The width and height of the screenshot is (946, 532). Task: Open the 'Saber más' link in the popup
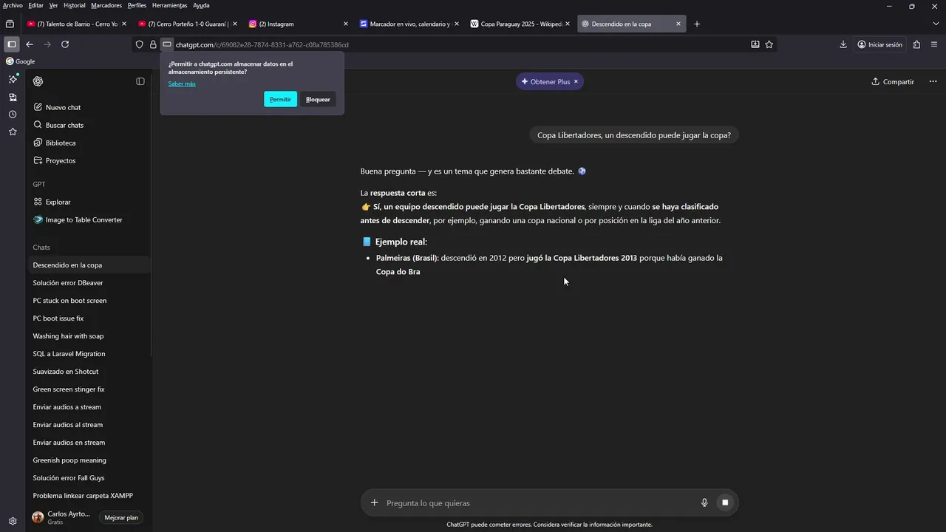click(x=182, y=83)
